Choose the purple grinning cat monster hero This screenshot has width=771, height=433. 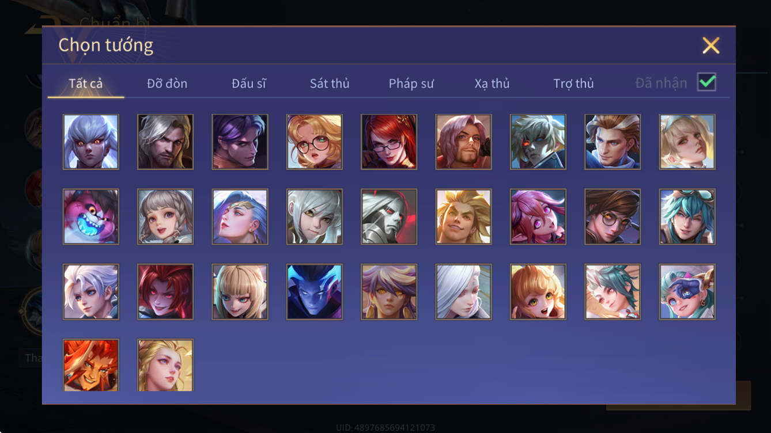(x=91, y=217)
